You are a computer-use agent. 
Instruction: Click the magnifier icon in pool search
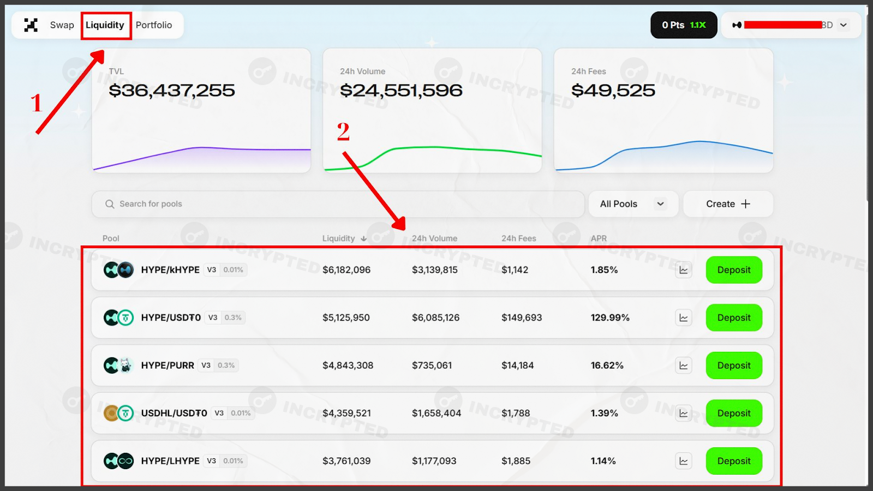[x=110, y=204]
